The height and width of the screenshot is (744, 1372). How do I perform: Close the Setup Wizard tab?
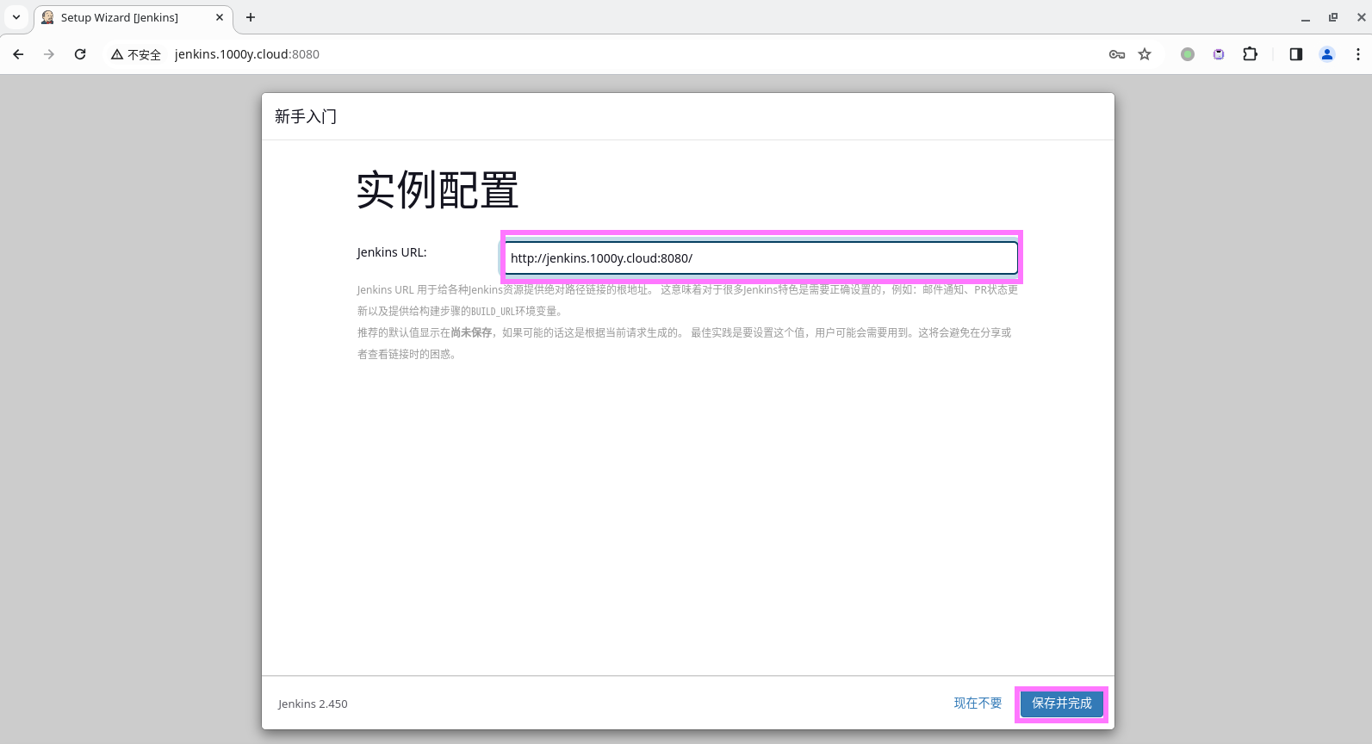220,17
